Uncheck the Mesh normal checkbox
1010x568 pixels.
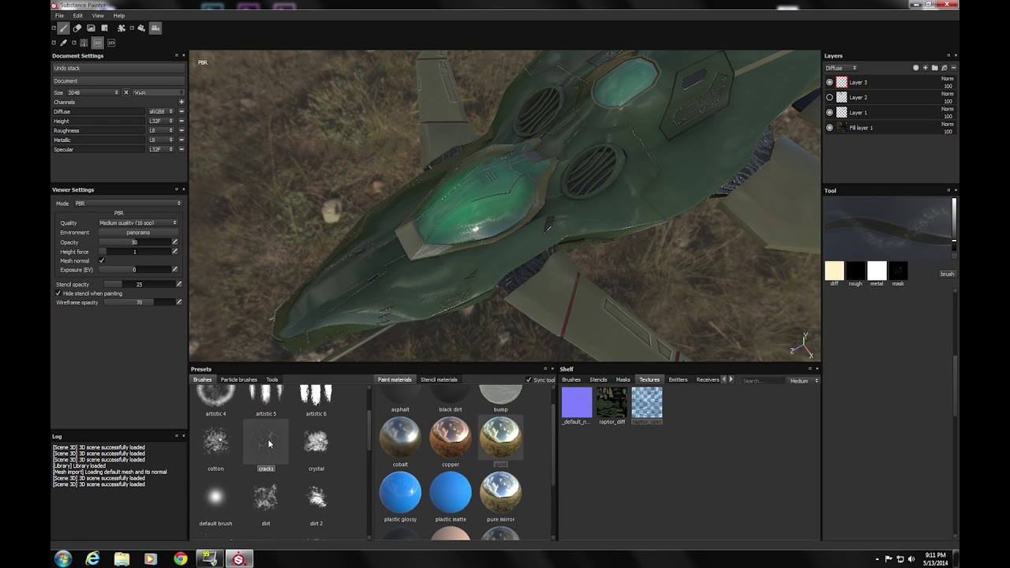pos(101,260)
